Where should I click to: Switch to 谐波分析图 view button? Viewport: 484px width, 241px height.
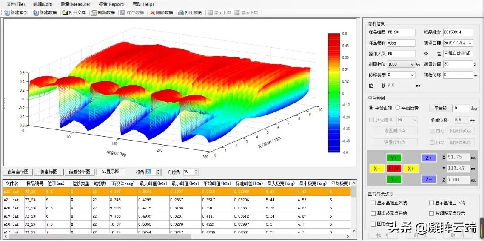pyautogui.click(x=80, y=172)
